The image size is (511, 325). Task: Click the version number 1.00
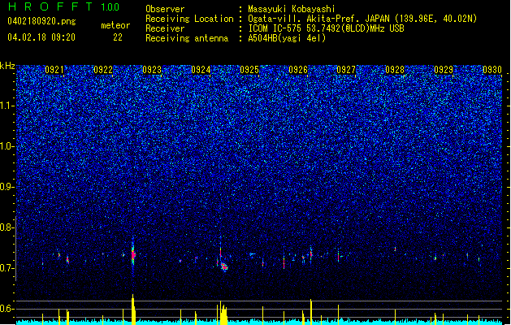coord(110,7)
